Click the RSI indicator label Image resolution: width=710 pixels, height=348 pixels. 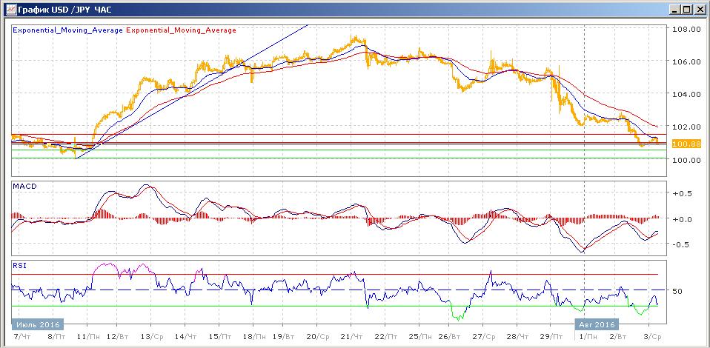coord(18,266)
